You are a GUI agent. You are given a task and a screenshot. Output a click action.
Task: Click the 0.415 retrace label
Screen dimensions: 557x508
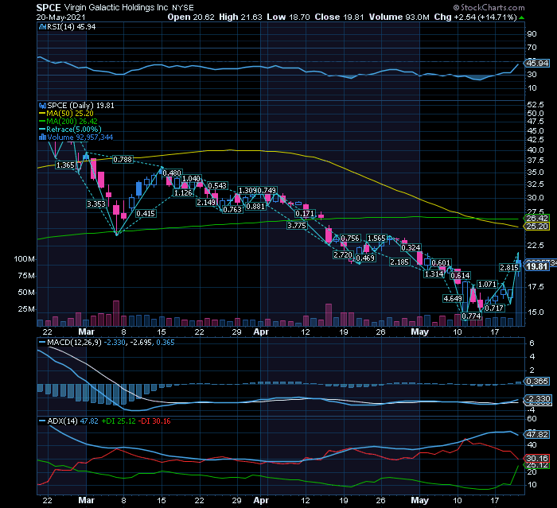(x=146, y=213)
